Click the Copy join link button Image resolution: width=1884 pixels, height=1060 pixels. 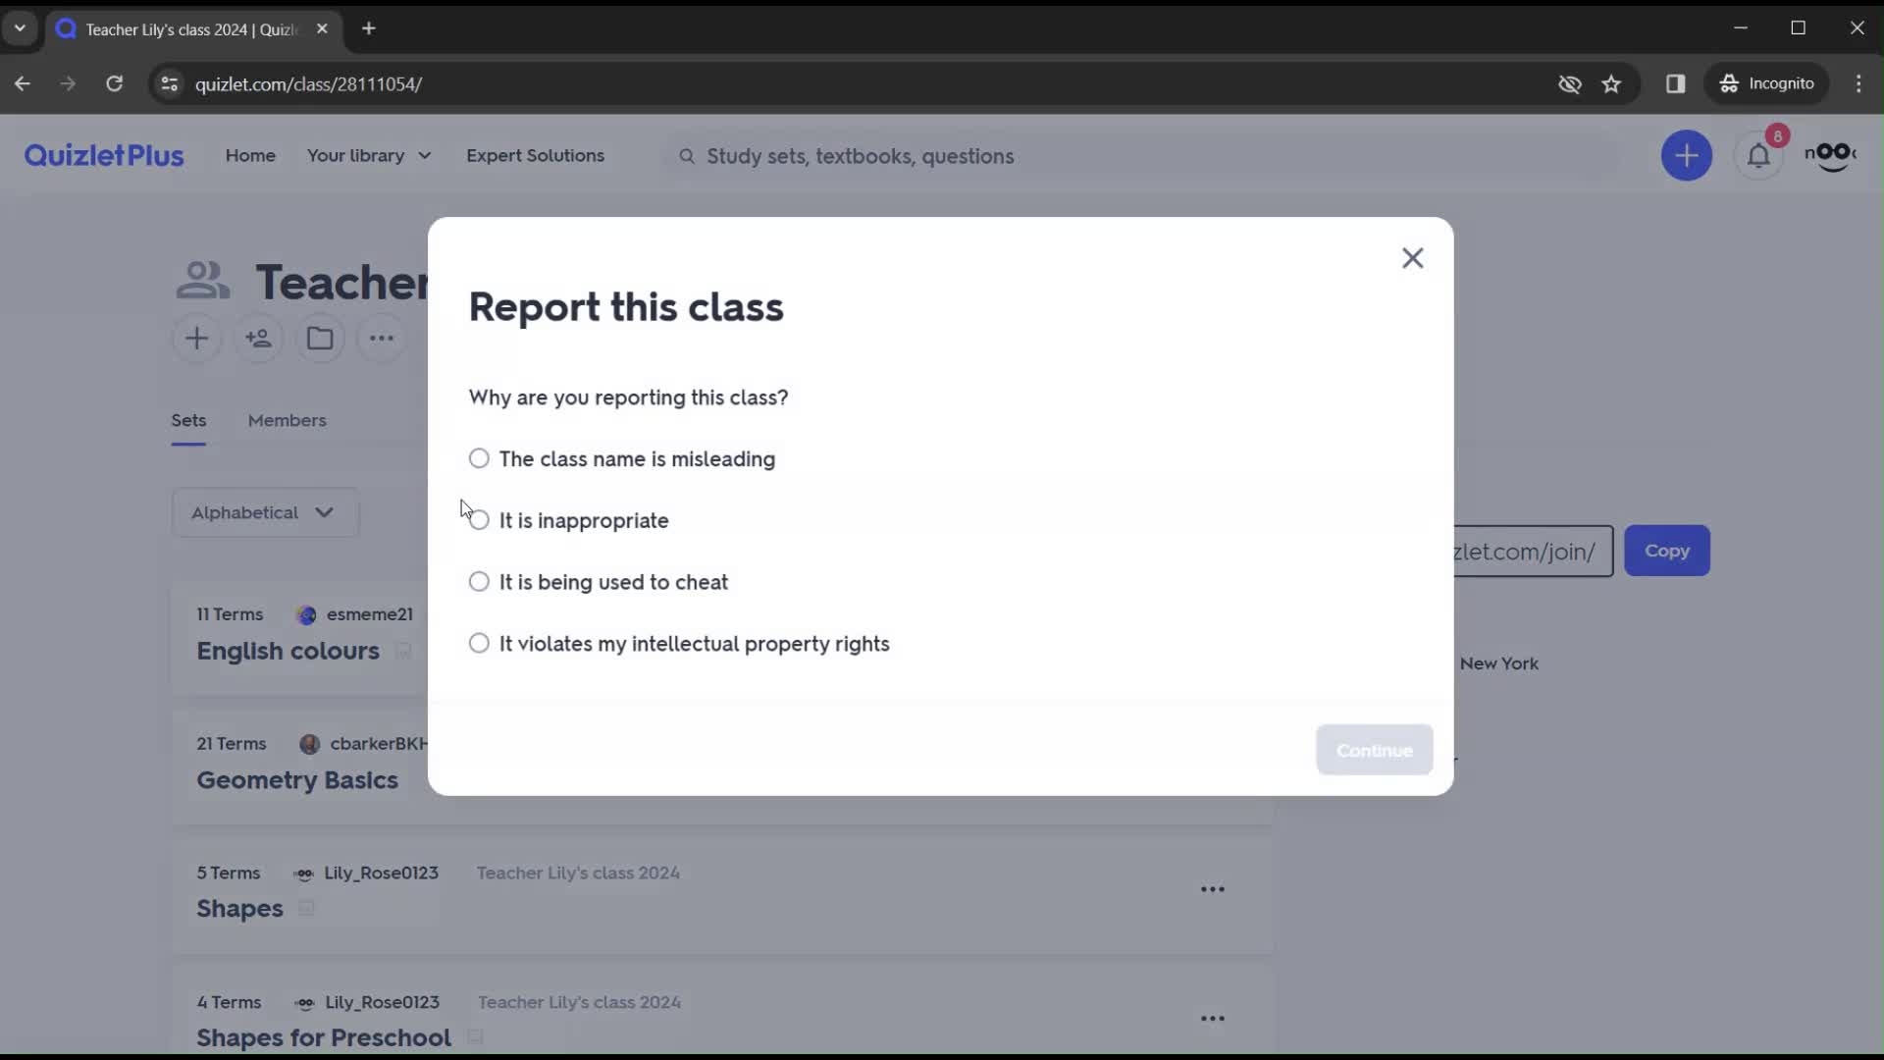coord(1670,552)
